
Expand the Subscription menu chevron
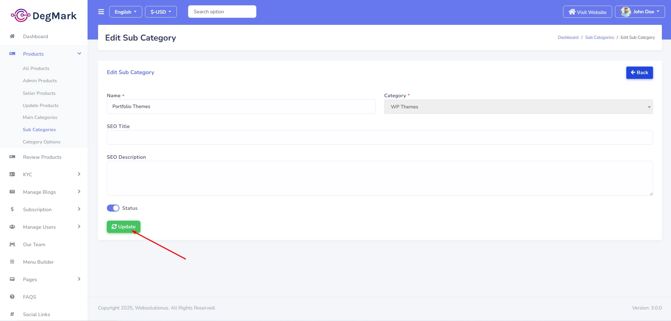(x=79, y=209)
